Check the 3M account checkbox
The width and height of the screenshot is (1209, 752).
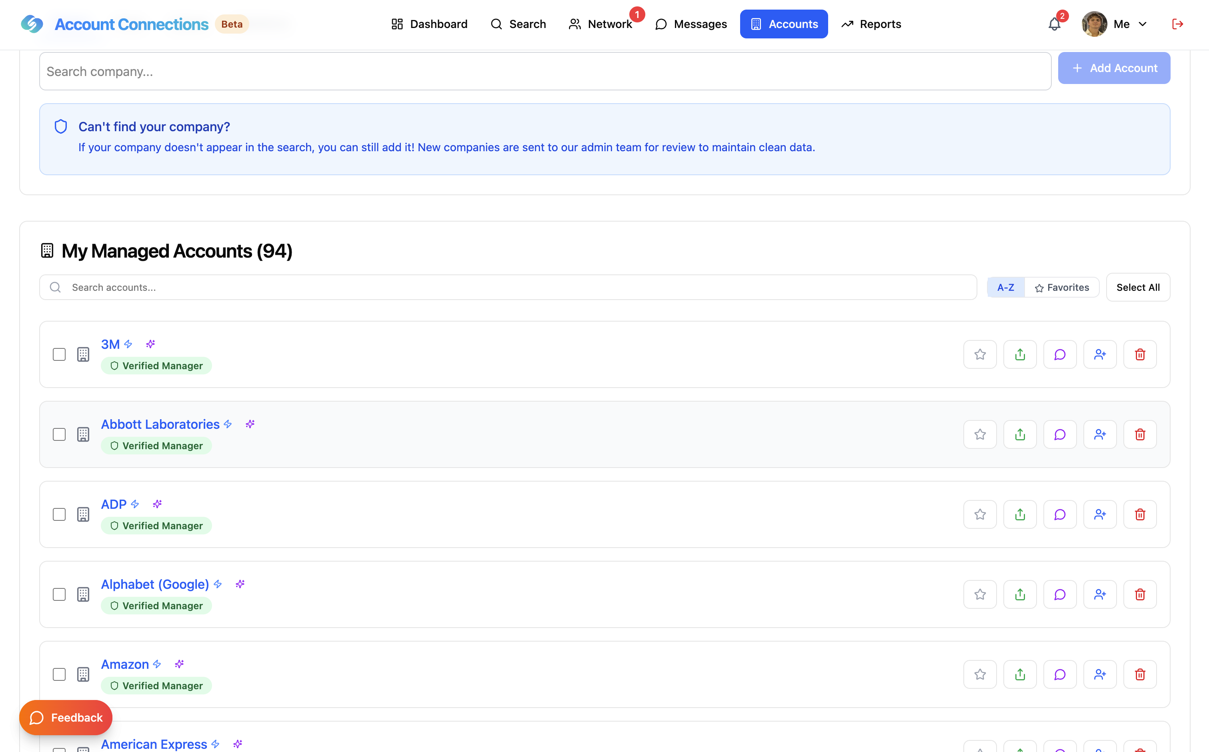click(x=59, y=354)
